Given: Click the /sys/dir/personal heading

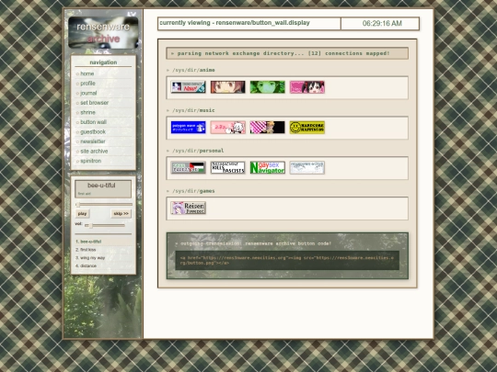Looking at the screenshot, I should click(x=198, y=151).
